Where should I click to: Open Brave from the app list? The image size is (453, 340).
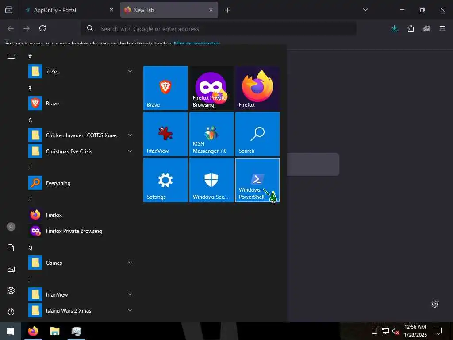pyautogui.click(x=81, y=104)
